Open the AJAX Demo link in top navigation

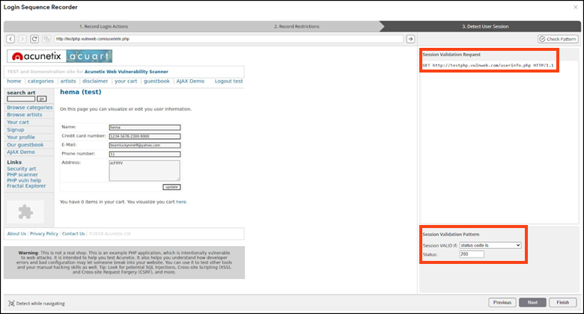190,81
